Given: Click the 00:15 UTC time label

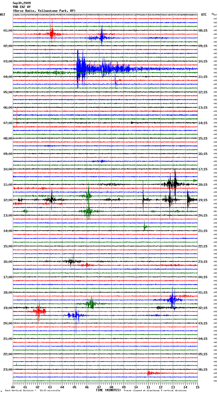Looking at the screenshot, I should coord(203,277).
